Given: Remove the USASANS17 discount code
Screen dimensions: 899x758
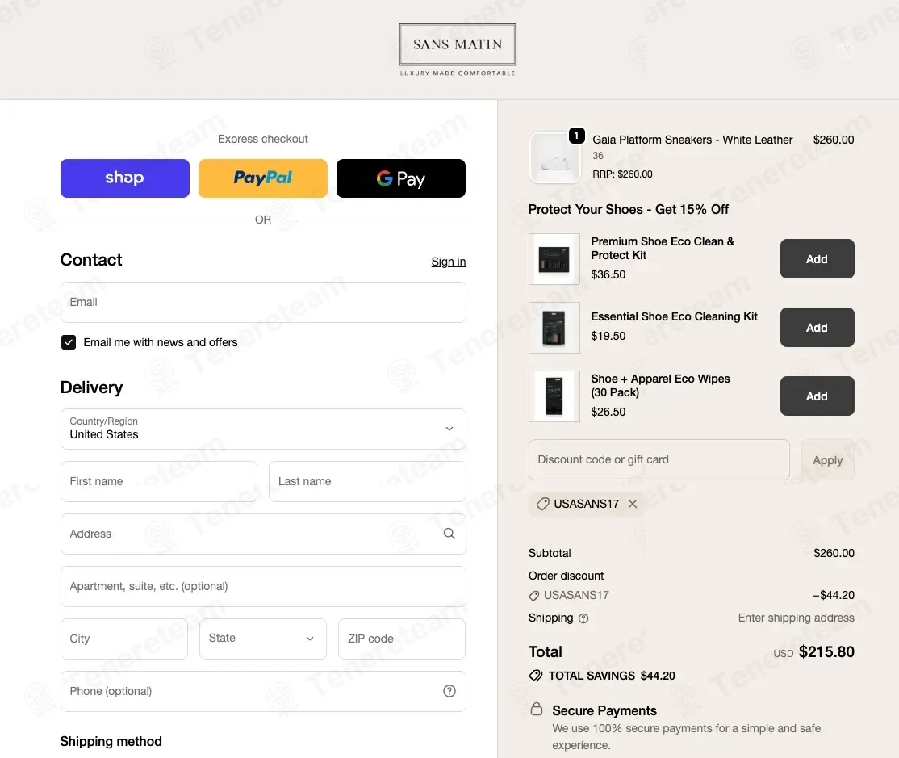Looking at the screenshot, I should point(633,504).
